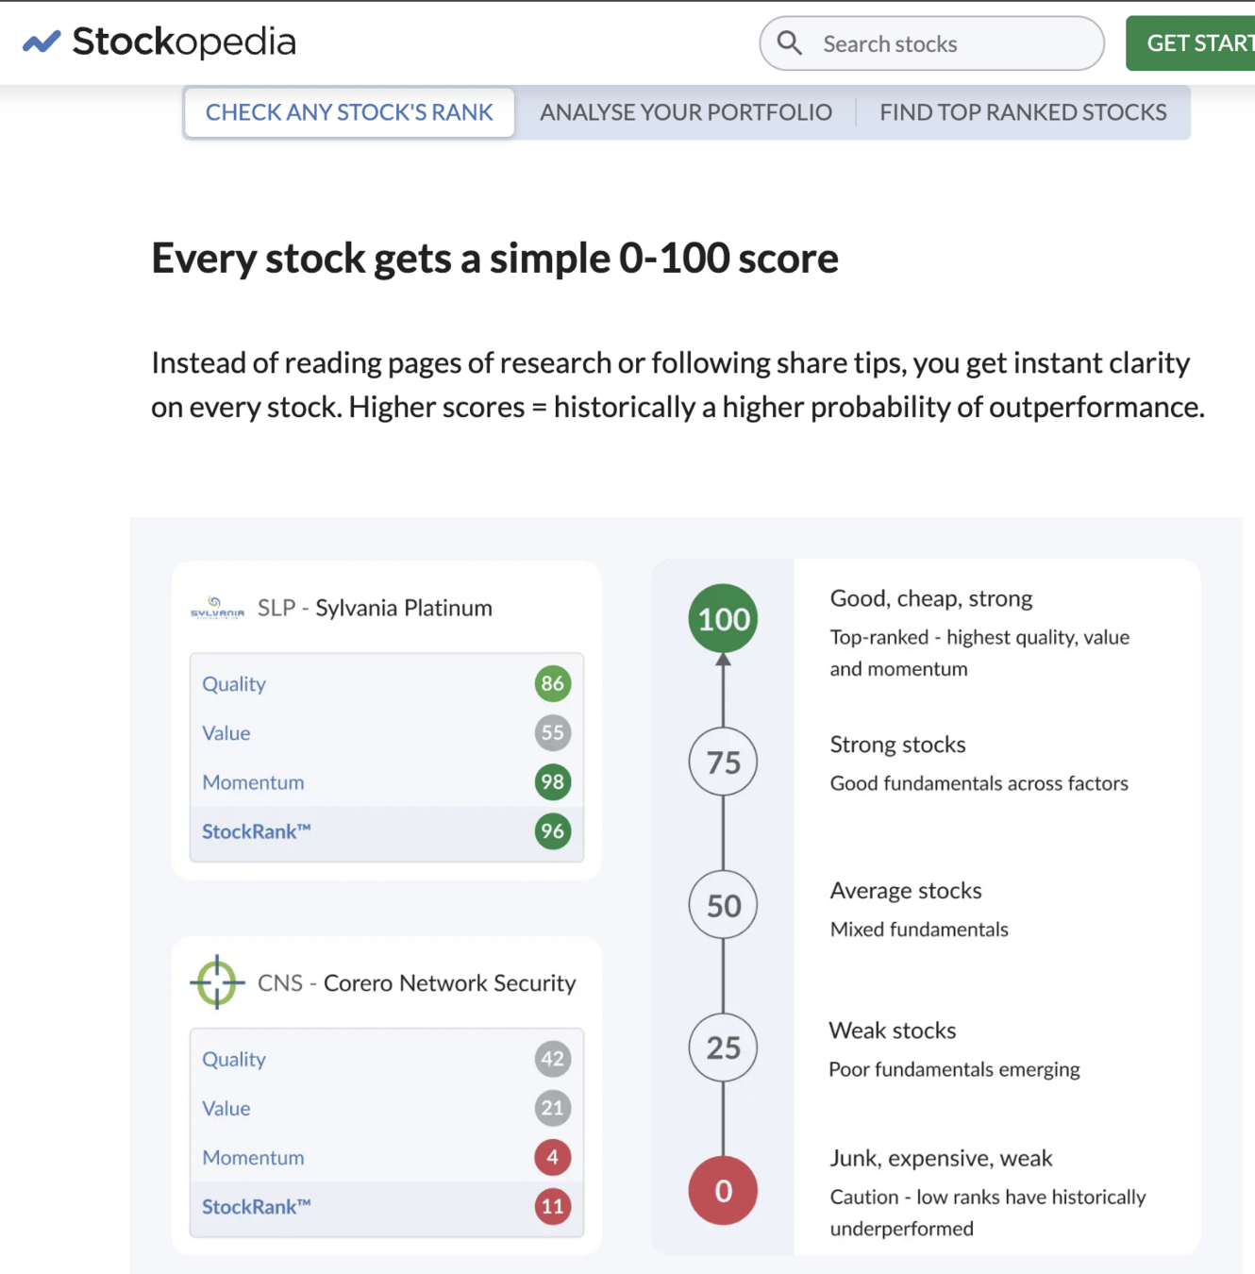Click the Get Started button
The width and height of the screenshot is (1255, 1274).
click(1191, 43)
